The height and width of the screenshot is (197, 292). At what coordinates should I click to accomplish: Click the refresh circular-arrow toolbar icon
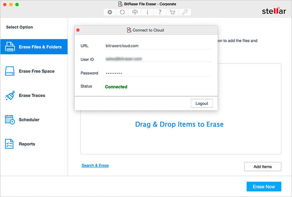[122, 12]
